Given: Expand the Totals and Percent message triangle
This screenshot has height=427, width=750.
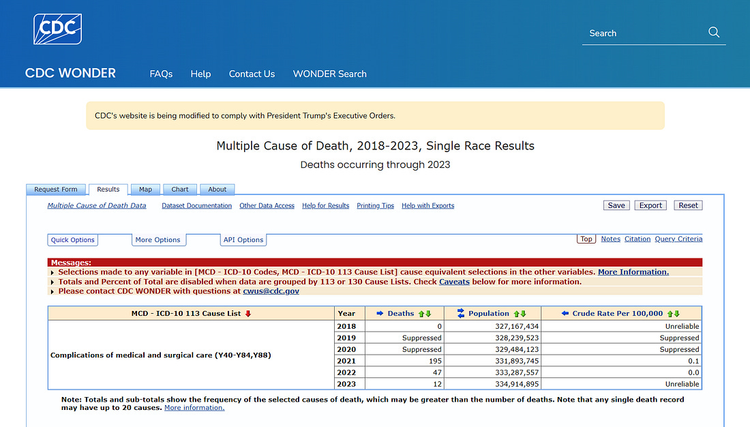Looking at the screenshot, I should click(53, 282).
